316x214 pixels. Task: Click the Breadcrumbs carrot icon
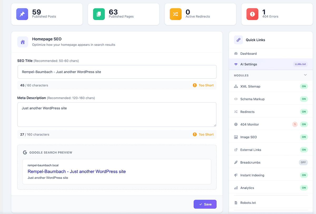[x=236, y=162]
